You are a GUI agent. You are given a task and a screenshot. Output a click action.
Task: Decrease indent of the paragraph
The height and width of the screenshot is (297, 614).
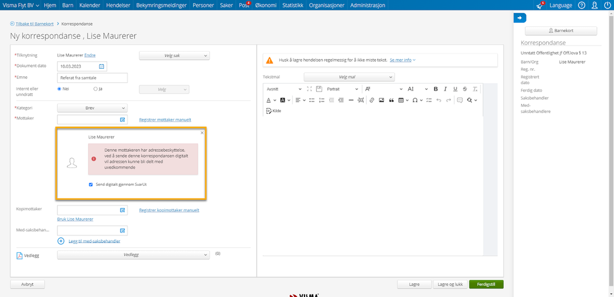pos(332,100)
